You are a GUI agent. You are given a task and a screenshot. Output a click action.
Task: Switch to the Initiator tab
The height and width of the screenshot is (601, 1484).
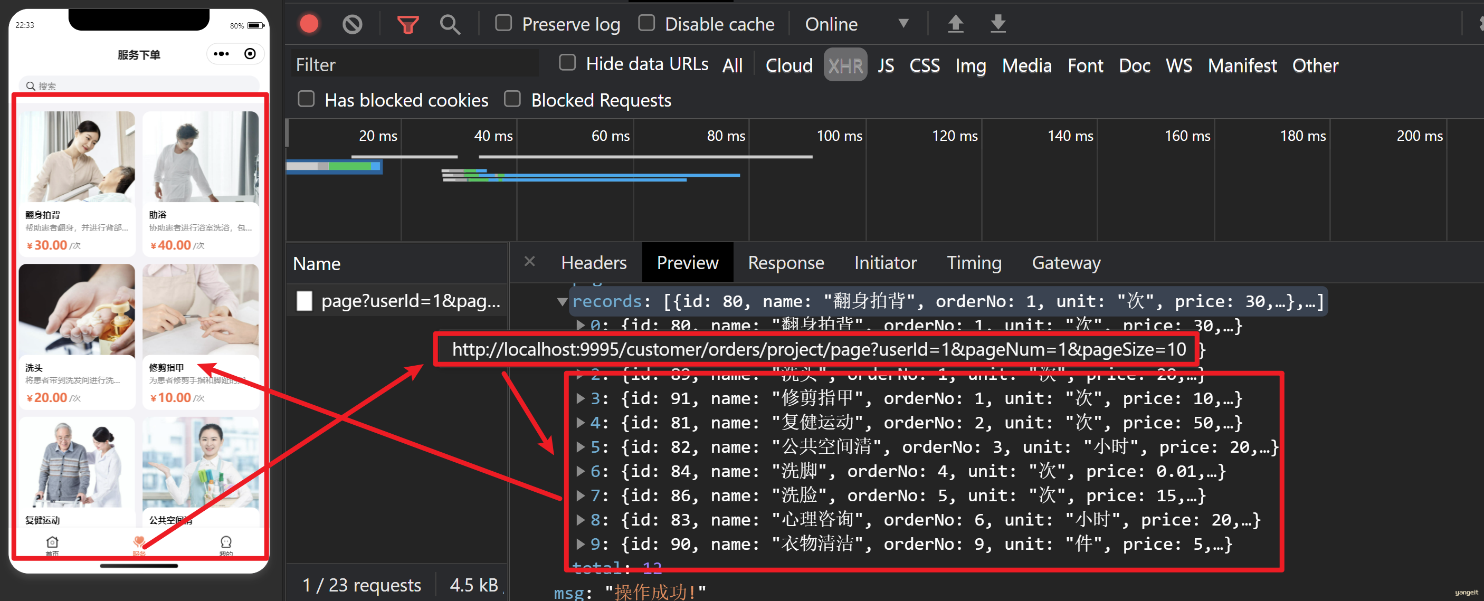tap(885, 263)
